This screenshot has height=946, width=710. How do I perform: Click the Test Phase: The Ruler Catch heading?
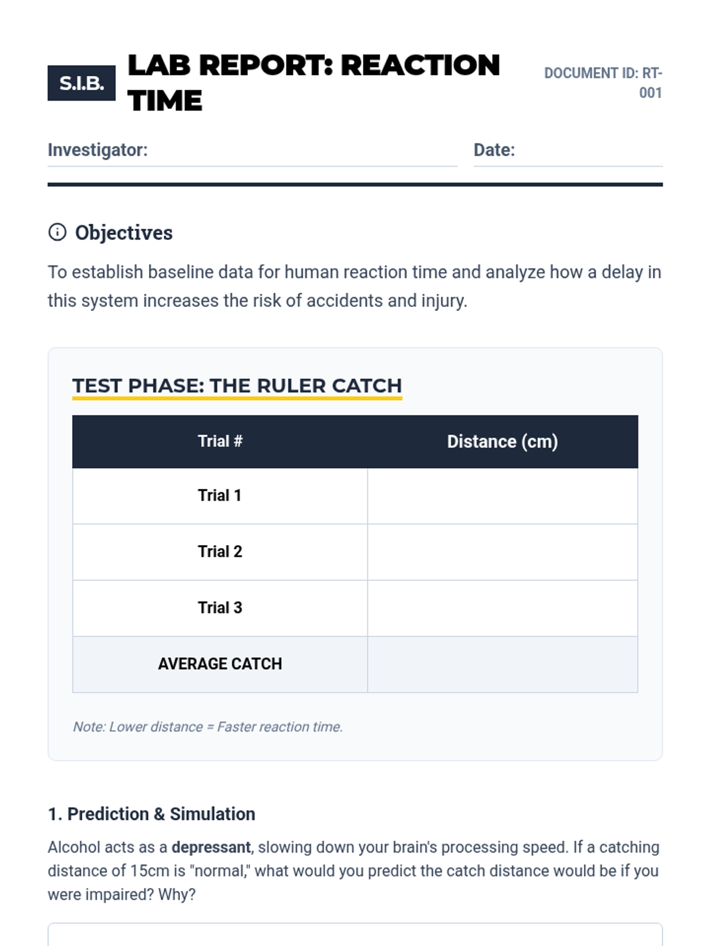point(237,386)
